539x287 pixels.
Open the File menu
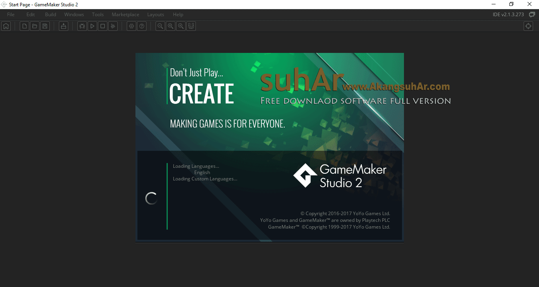click(x=11, y=15)
